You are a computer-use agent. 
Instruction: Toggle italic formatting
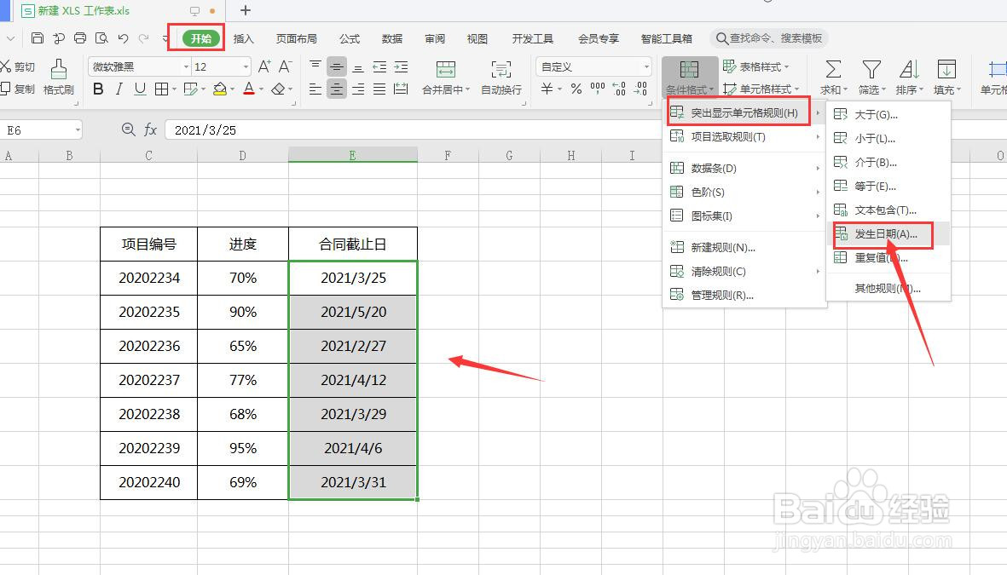(118, 89)
